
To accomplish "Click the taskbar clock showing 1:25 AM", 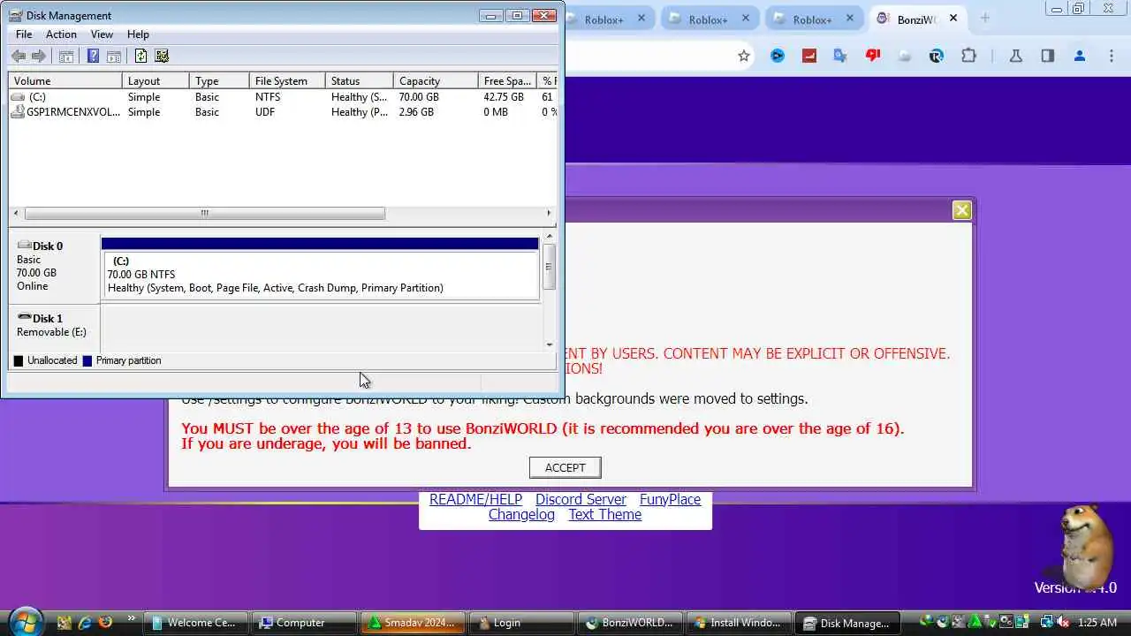I will click(1097, 623).
